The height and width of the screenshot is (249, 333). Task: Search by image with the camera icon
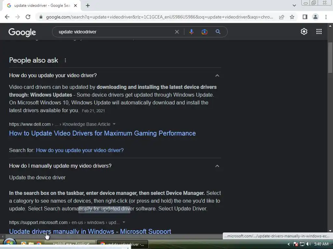click(204, 32)
